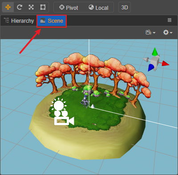Viewport: 178px width, 175px height.
Task: Toggle Pivot anchor mode
Action: pos(69,8)
